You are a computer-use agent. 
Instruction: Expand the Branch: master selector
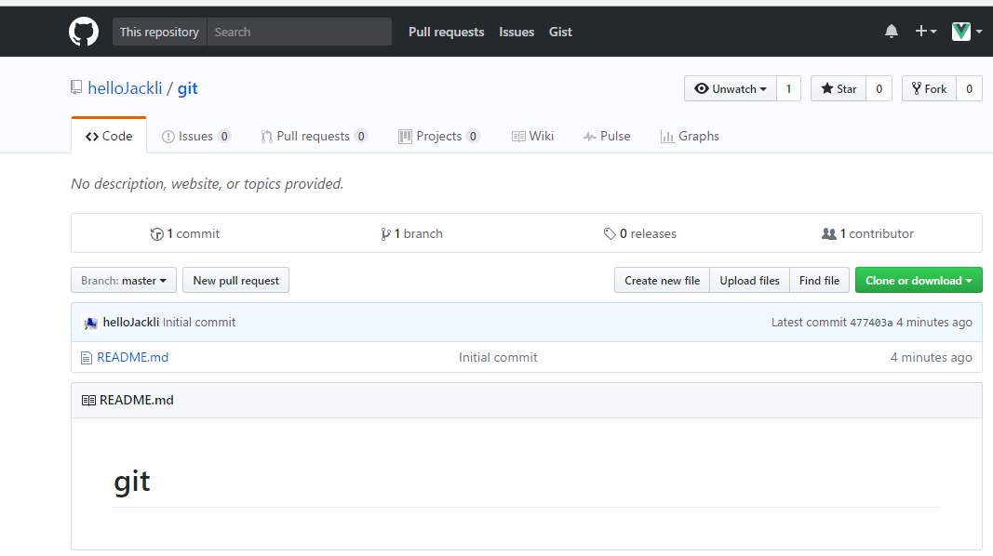(124, 280)
